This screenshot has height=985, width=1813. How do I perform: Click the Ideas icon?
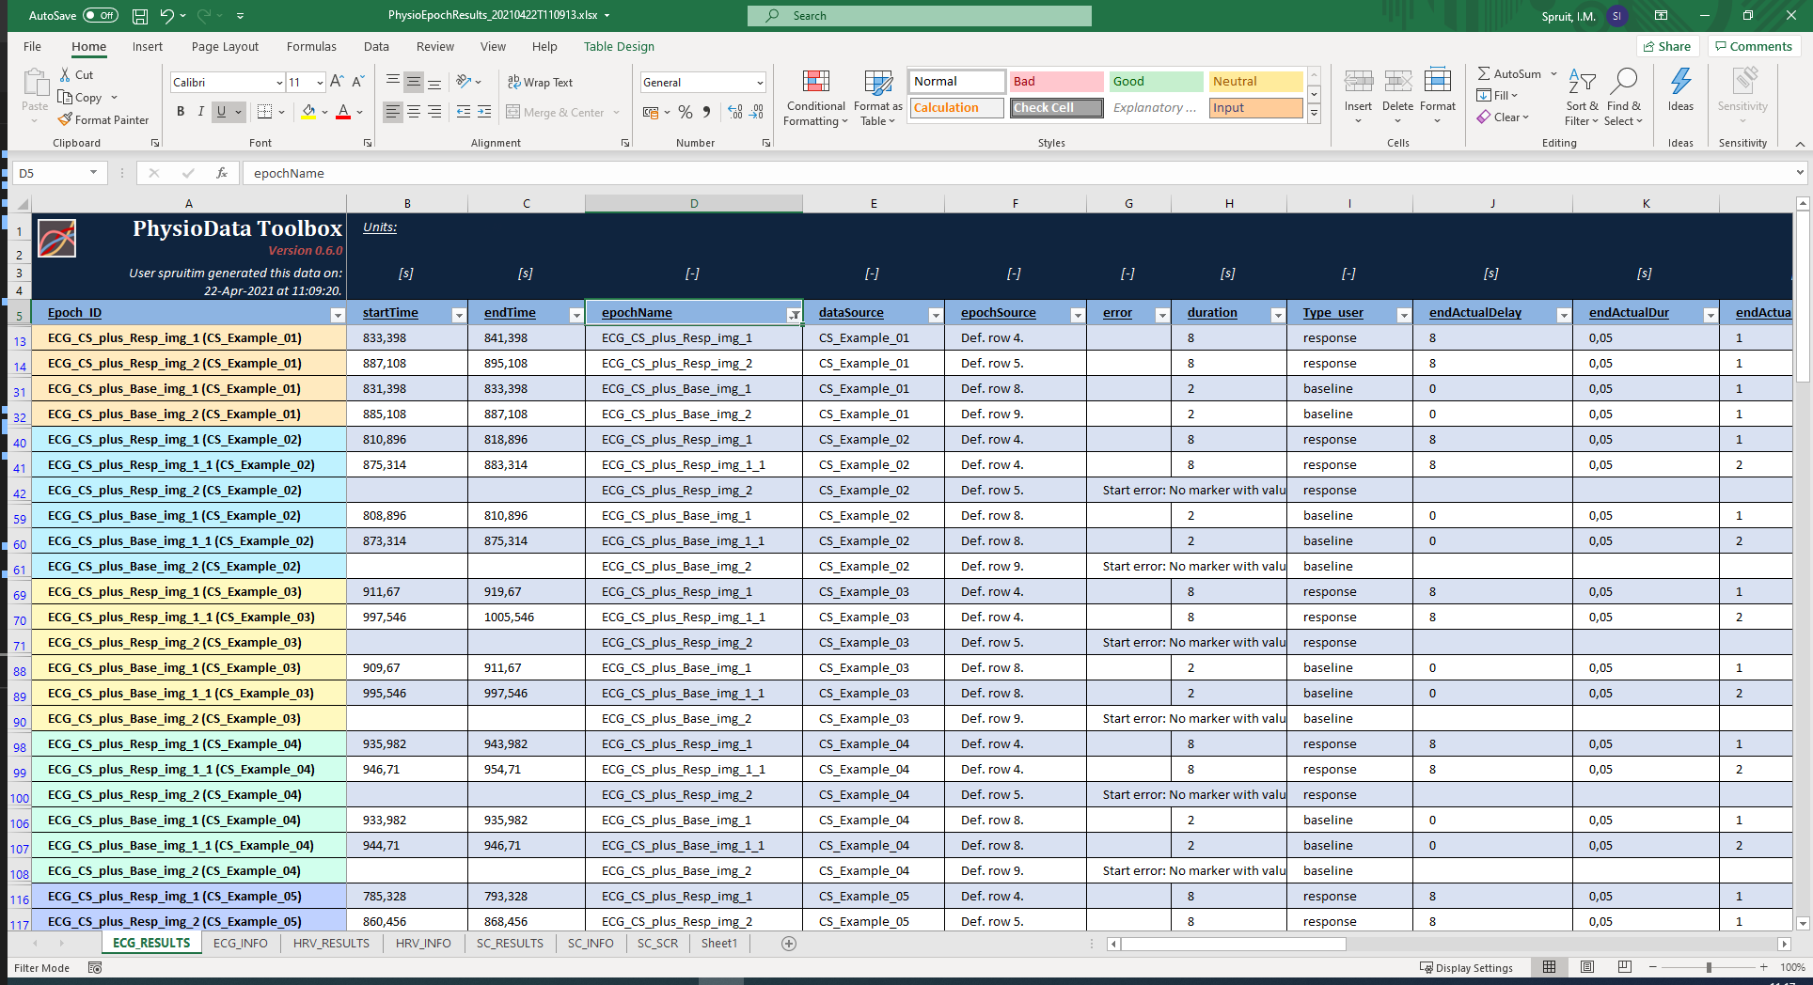pos(1679,91)
